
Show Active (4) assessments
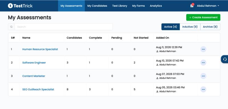click(x=170, y=27)
